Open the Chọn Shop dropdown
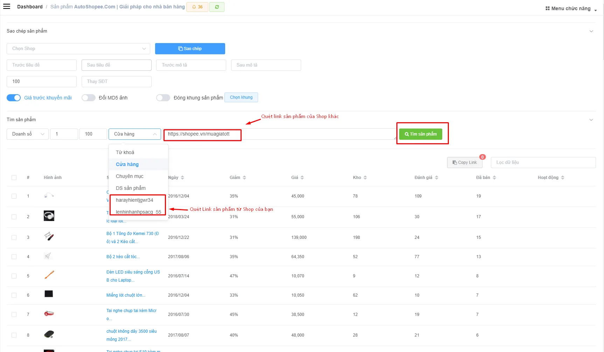This screenshot has height=352, width=604. [78, 49]
